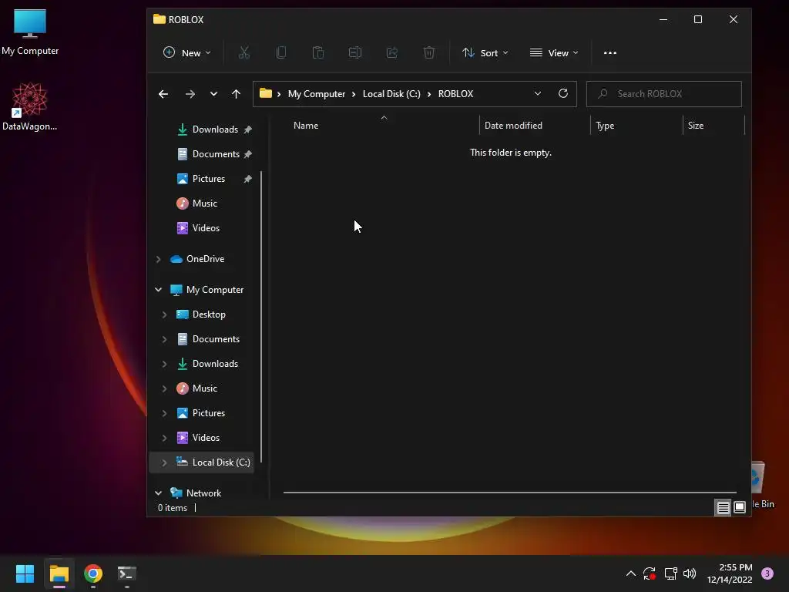
Task: Sort by Size column header
Action: [x=696, y=126]
